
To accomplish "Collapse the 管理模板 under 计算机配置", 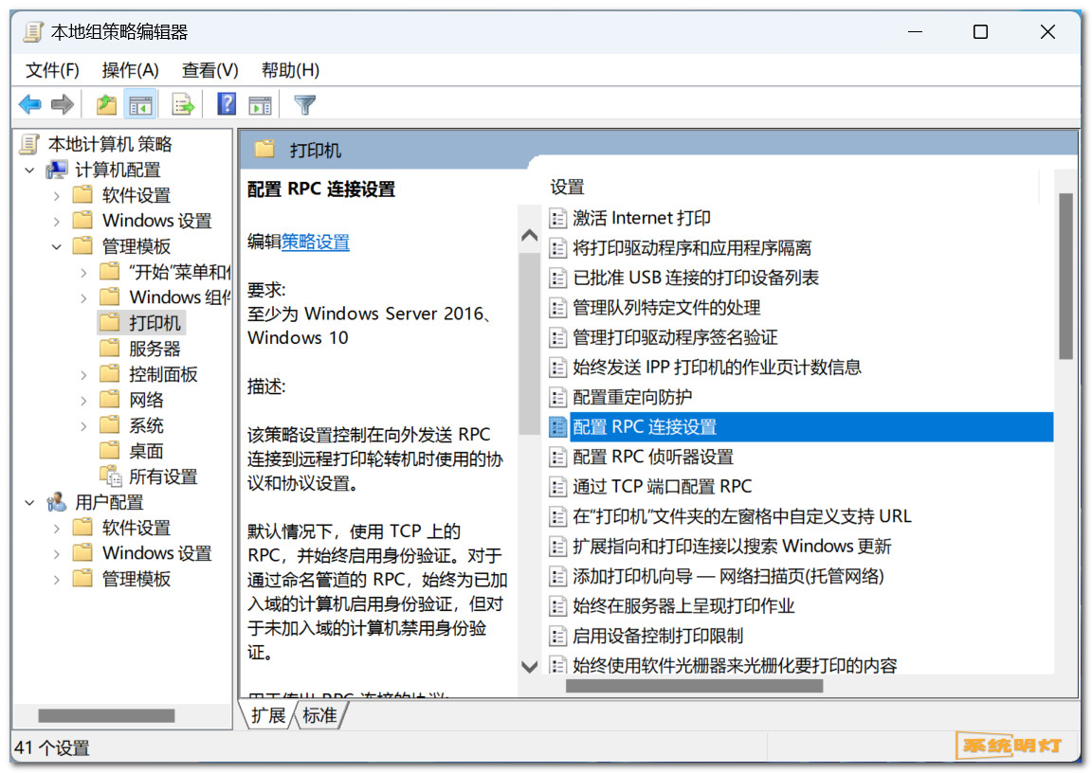I will pos(57,247).
